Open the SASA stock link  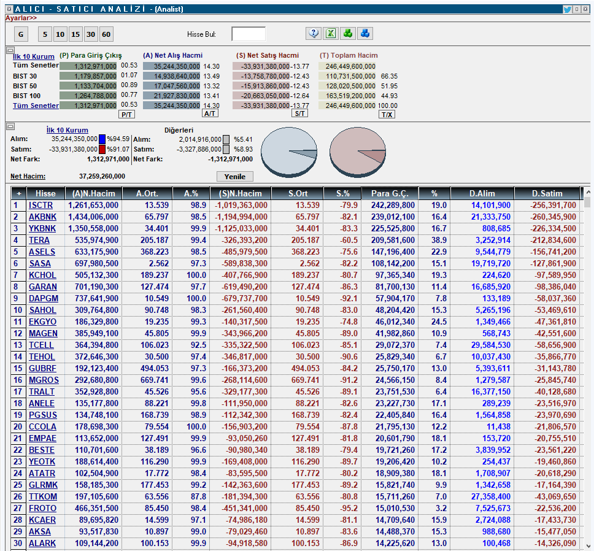tap(40, 264)
